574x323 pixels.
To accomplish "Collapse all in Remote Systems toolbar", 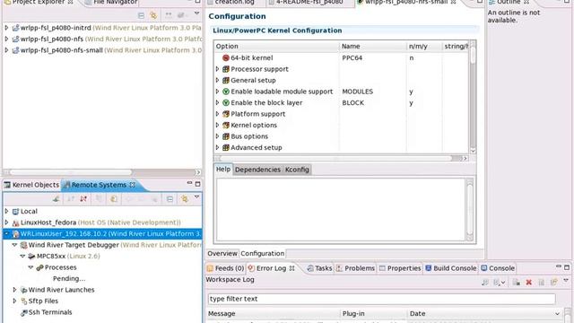I will (x=170, y=199).
